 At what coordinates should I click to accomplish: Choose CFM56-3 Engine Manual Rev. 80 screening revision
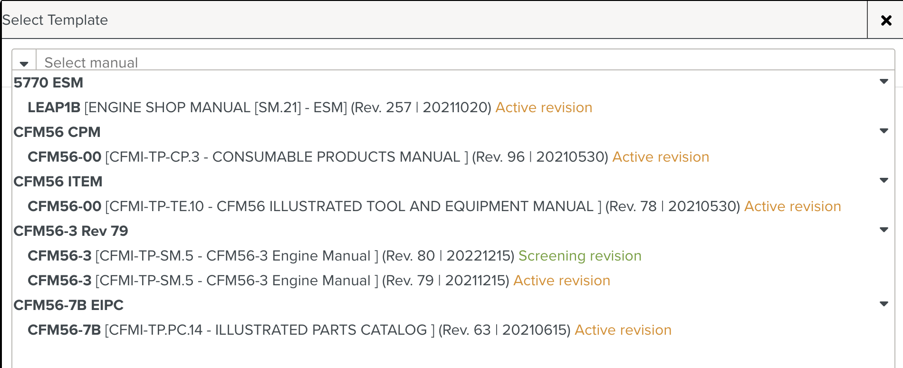(x=335, y=256)
